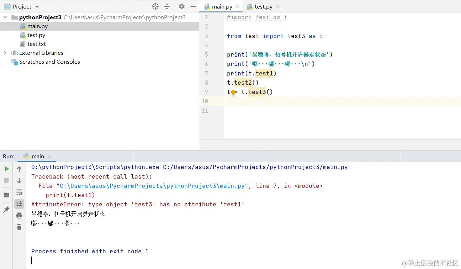
Task: Open the Project view dropdown
Action: click(x=37, y=7)
